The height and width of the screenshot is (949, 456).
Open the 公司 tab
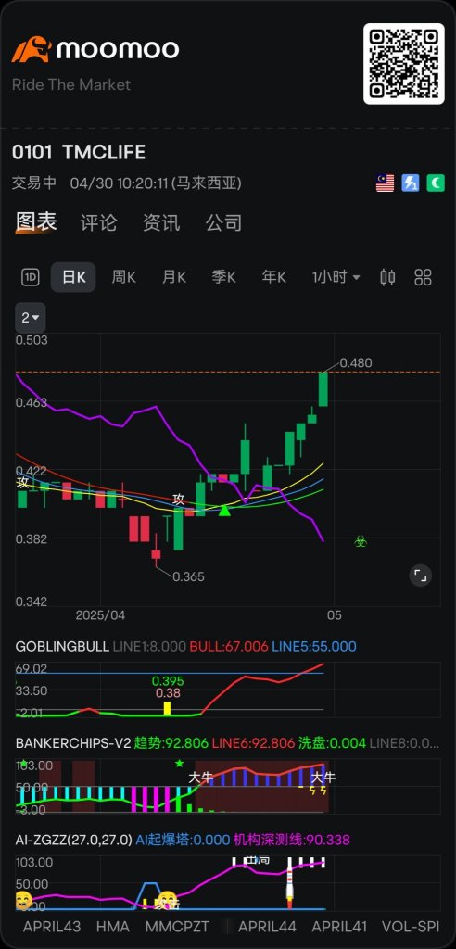223,222
